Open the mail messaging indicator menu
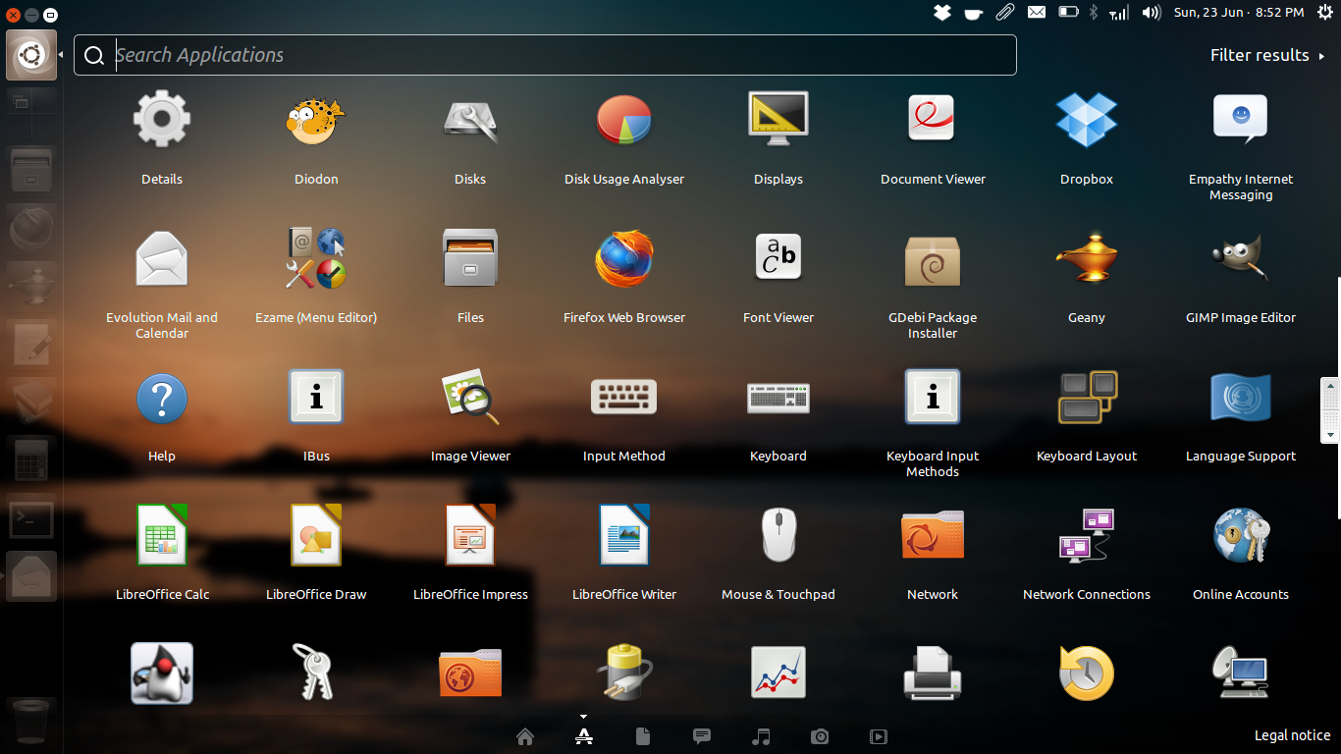Image resolution: width=1341 pixels, height=754 pixels. (1037, 13)
